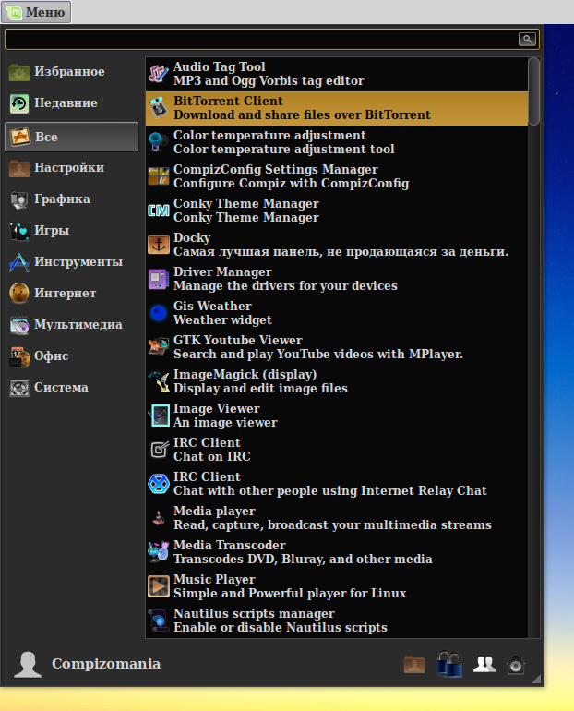Click 'Search and play YouTube videos with MPlayer'

tap(318, 355)
